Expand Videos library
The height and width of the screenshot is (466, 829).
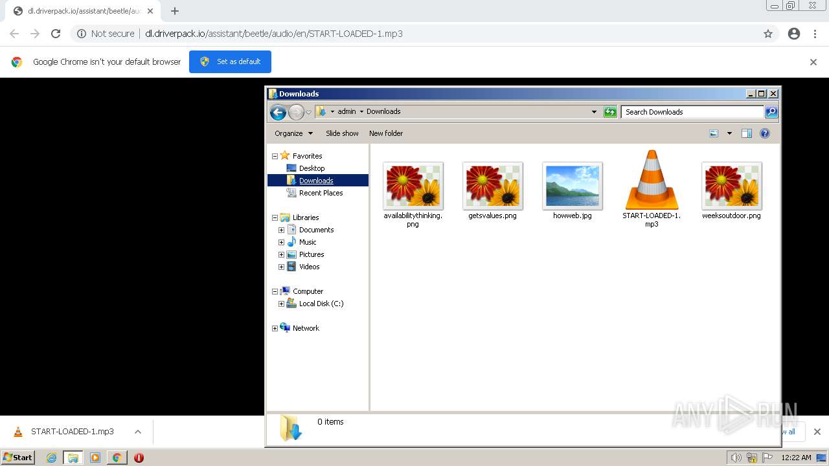point(281,267)
